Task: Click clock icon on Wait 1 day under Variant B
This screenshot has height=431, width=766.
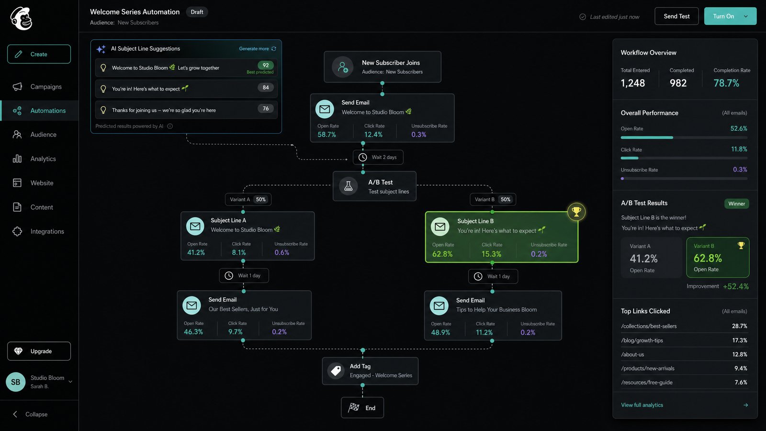Action: coord(478,276)
